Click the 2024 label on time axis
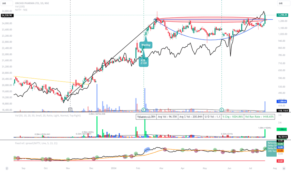Viewport: 291px width, 171px height. (114, 168)
